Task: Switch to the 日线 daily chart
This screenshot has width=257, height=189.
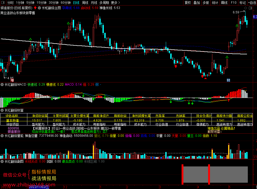Action: pyautogui.click(x=76, y=3)
